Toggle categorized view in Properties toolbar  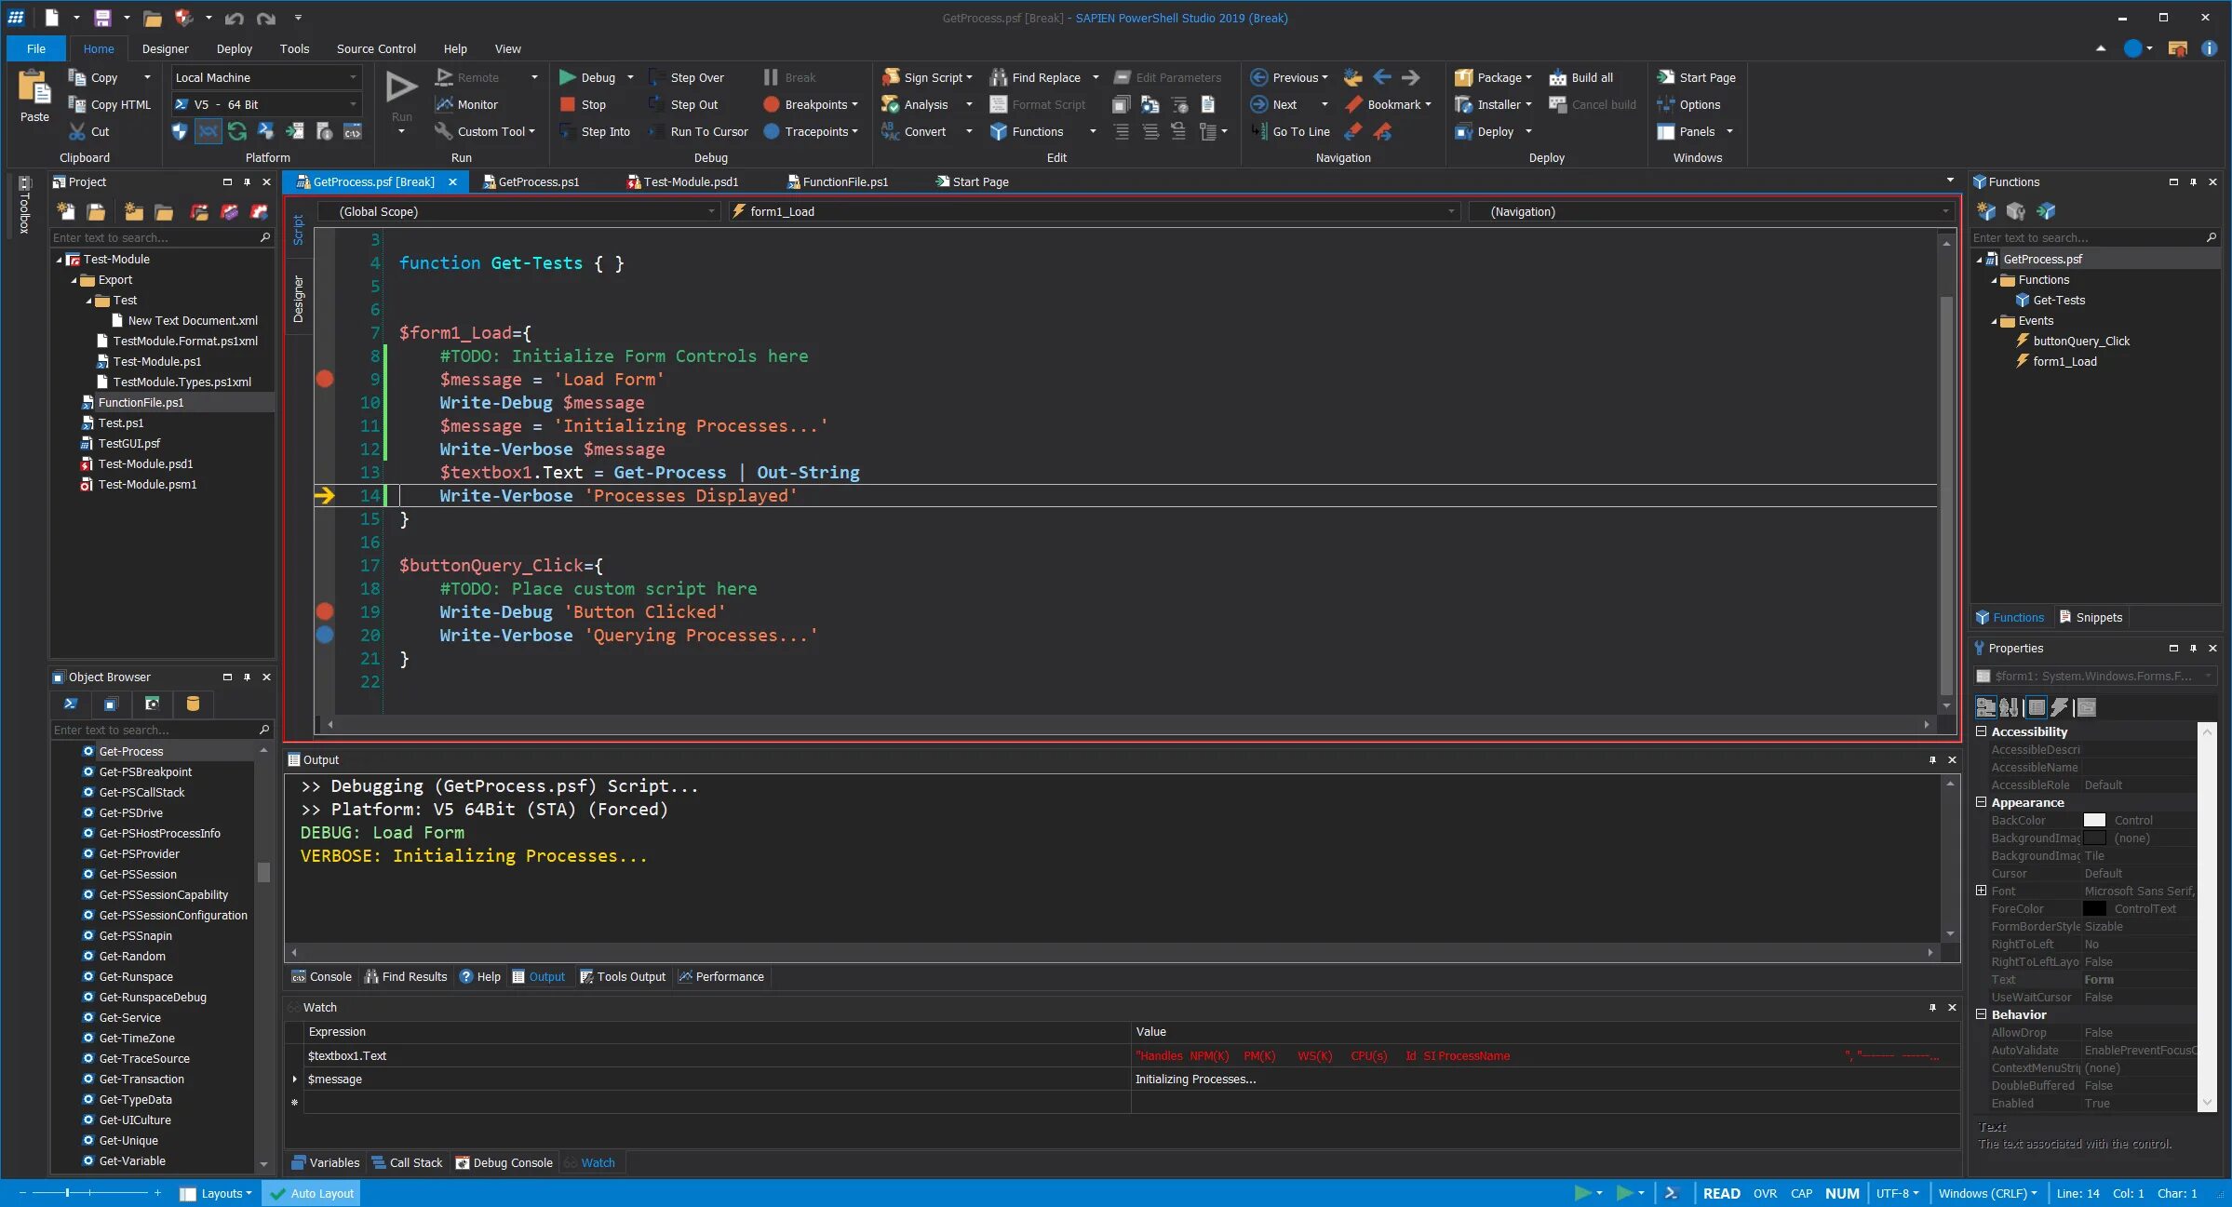coord(1985,707)
